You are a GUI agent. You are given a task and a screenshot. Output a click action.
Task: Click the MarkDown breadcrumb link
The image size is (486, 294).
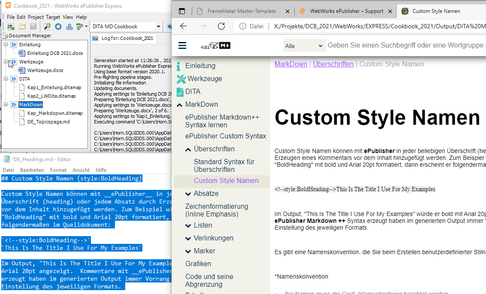291,64
